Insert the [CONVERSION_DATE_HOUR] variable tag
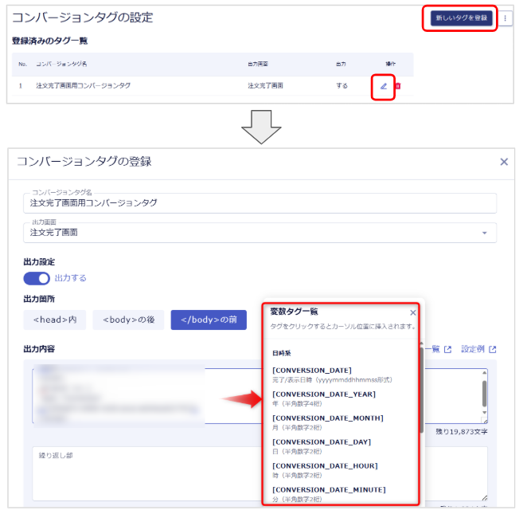The height and width of the screenshot is (518, 523). (x=325, y=466)
